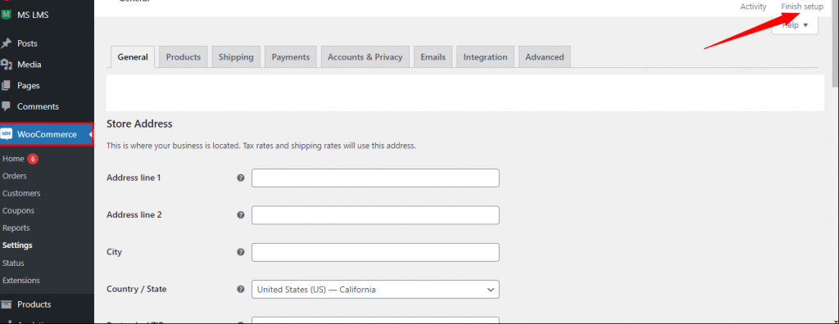Click the Store Address heading text
The image size is (839, 324).
(x=139, y=124)
